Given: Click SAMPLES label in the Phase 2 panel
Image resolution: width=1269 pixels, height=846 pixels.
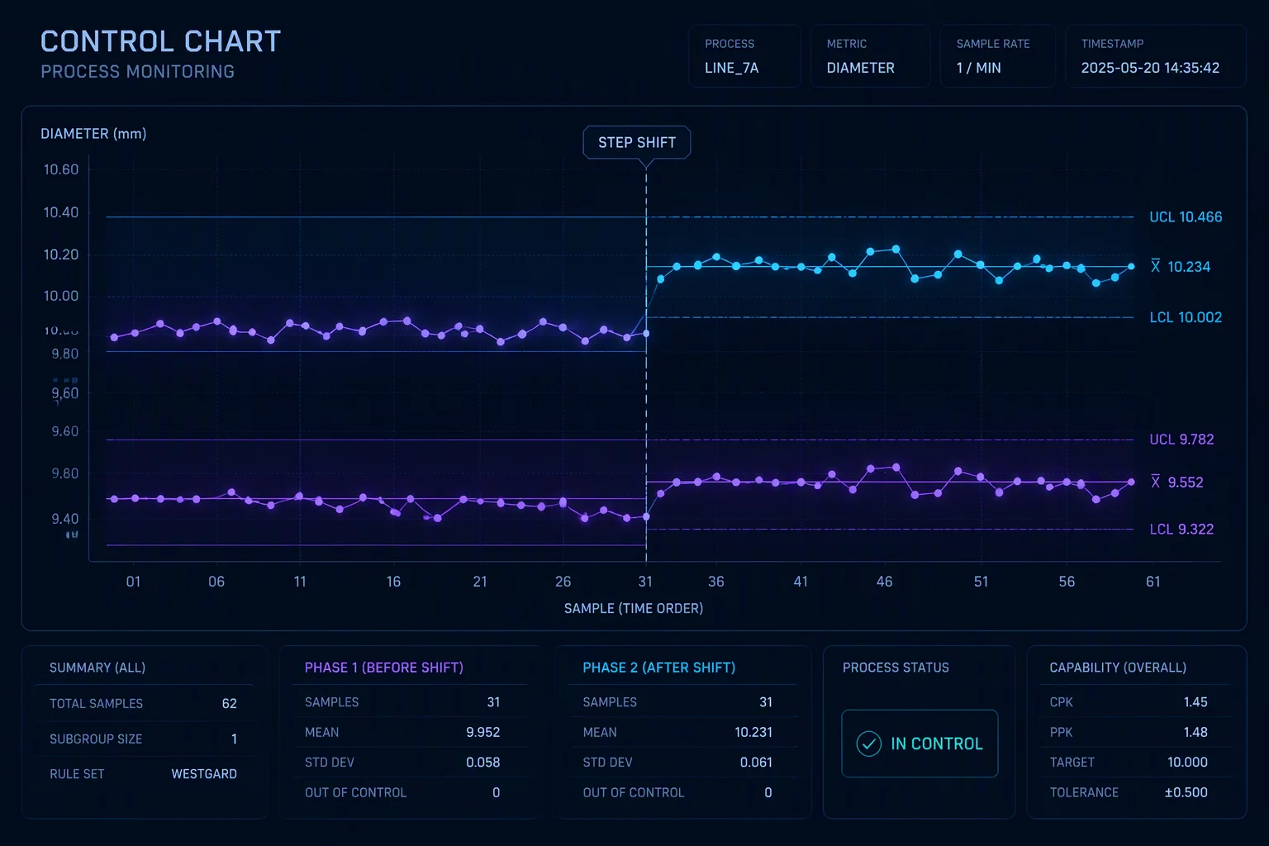Looking at the screenshot, I should tap(610, 702).
